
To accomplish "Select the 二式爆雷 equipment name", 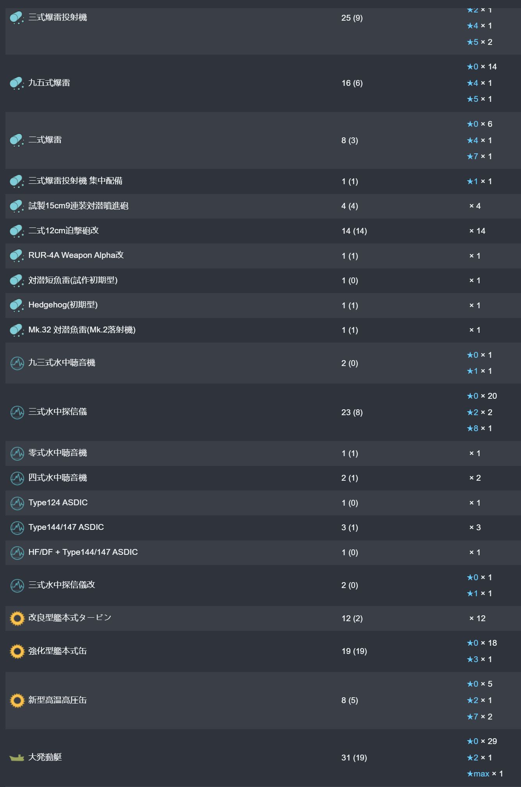I will (45, 140).
